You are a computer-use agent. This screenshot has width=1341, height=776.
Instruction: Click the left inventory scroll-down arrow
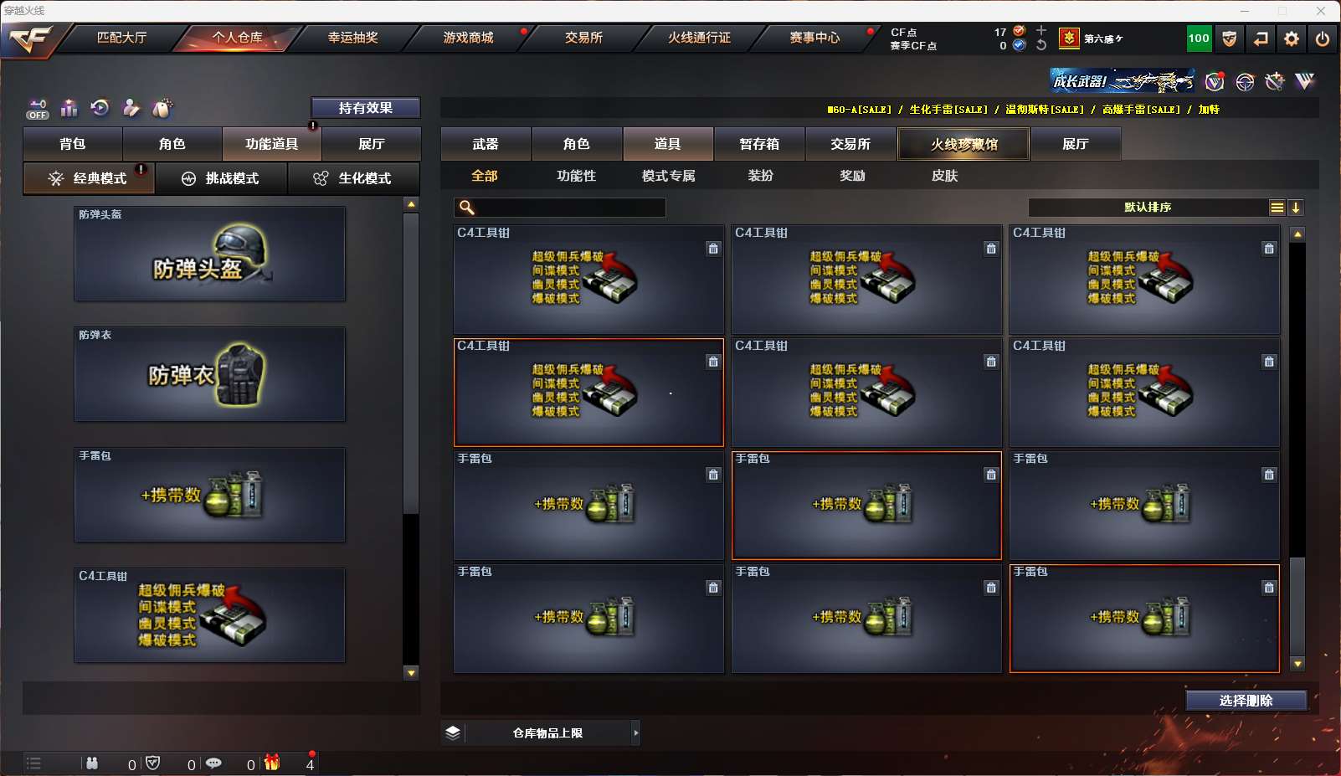point(411,672)
